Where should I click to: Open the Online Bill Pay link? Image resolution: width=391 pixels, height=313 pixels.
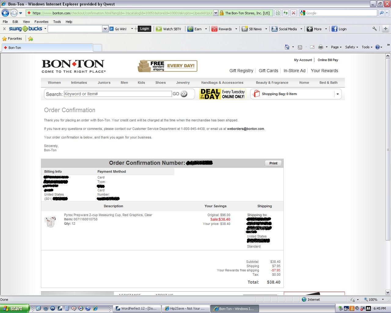click(328, 60)
